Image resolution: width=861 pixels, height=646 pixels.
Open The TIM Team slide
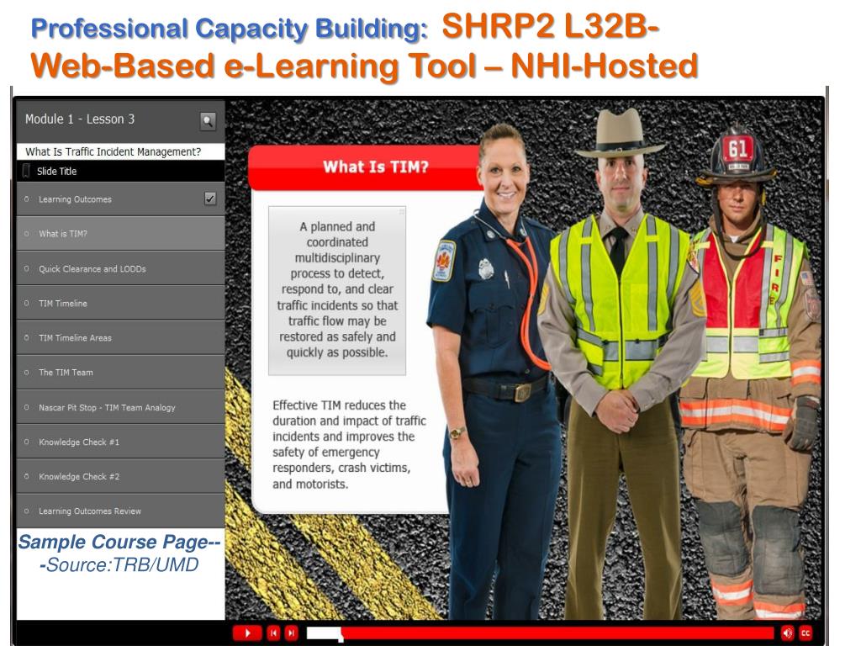click(x=66, y=373)
